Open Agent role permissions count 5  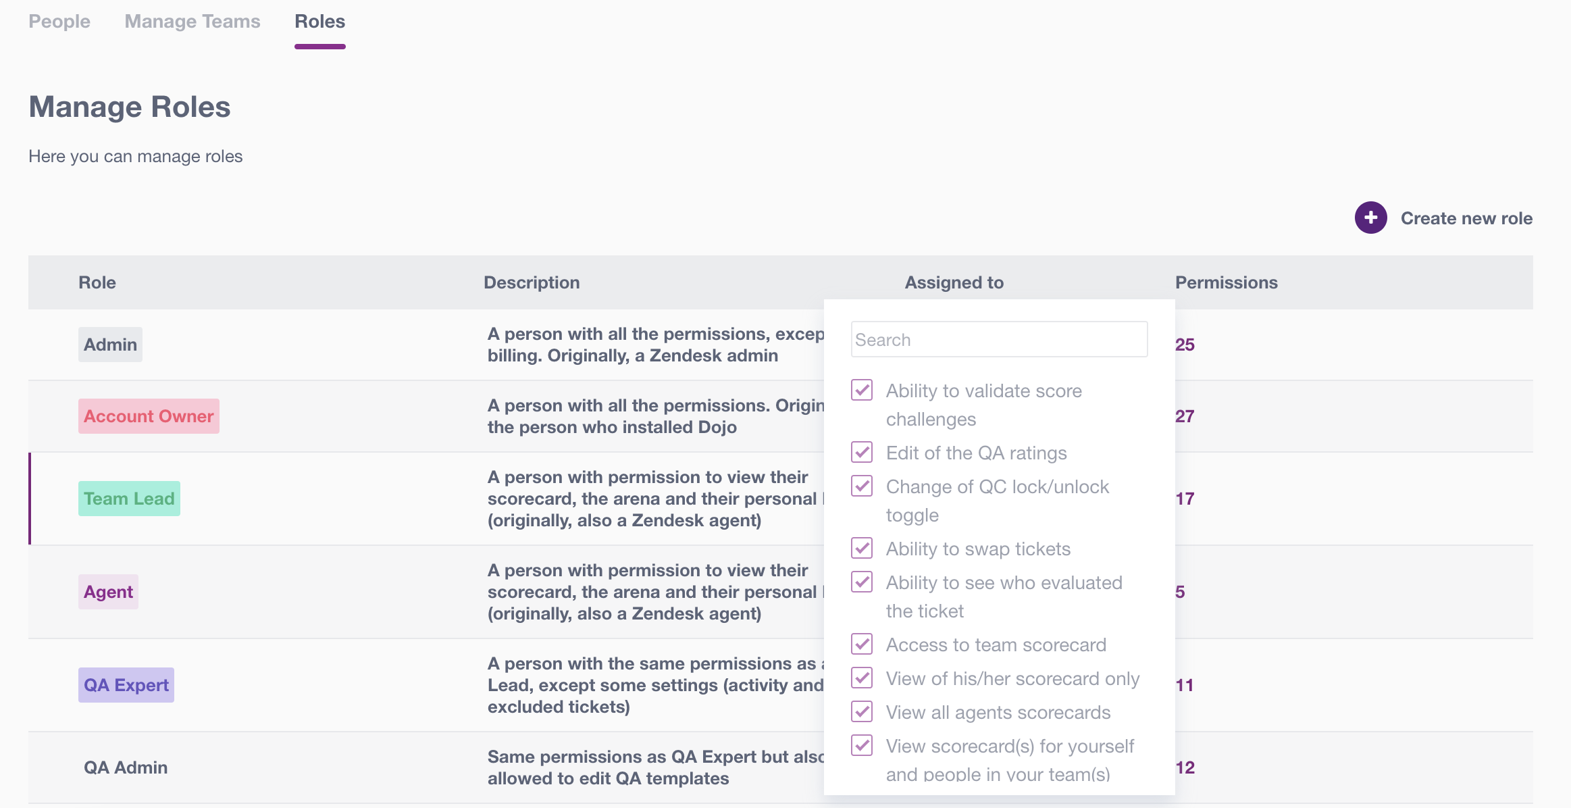pos(1180,592)
